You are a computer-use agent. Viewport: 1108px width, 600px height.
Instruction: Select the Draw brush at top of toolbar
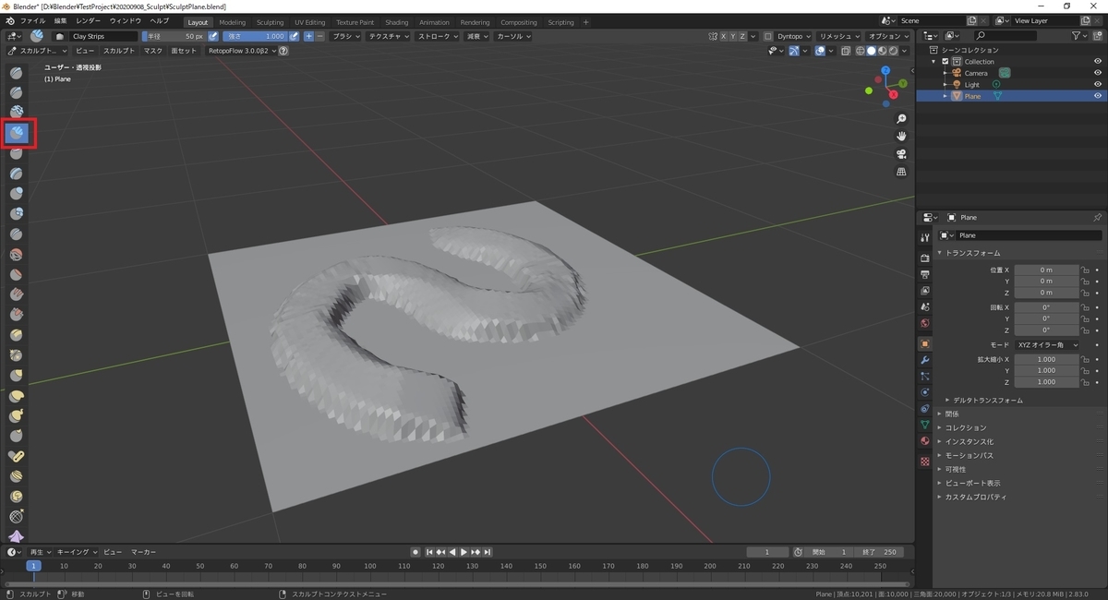click(17, 72)
